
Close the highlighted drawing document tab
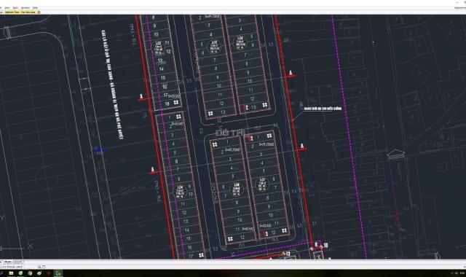[x=39, y=12]
